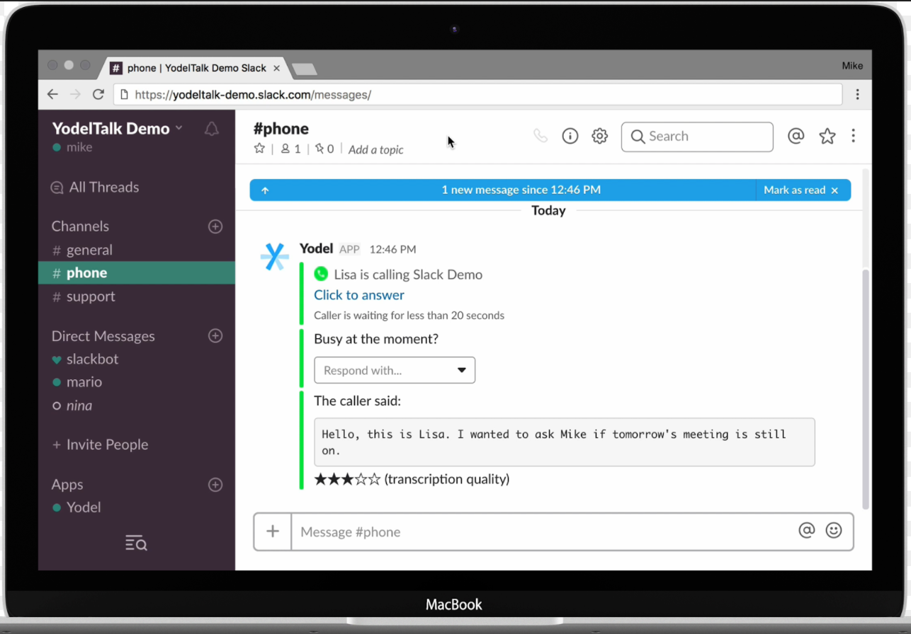Open the quick switcher icon in sidebar
Image resolution: width=911 pixels, height=634 pixels.
(x=136, y=543)
